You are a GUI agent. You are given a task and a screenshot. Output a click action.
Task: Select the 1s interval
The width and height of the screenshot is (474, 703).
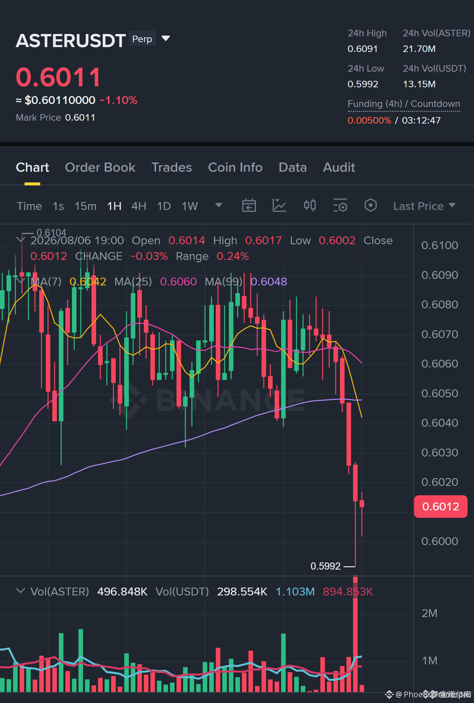pyautogui.click(x=58, y=206)
